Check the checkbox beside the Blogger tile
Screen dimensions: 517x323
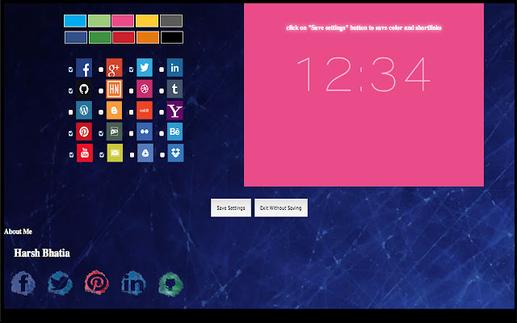101,112
